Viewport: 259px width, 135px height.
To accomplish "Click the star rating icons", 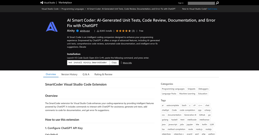I will click(x=123, y=31).
